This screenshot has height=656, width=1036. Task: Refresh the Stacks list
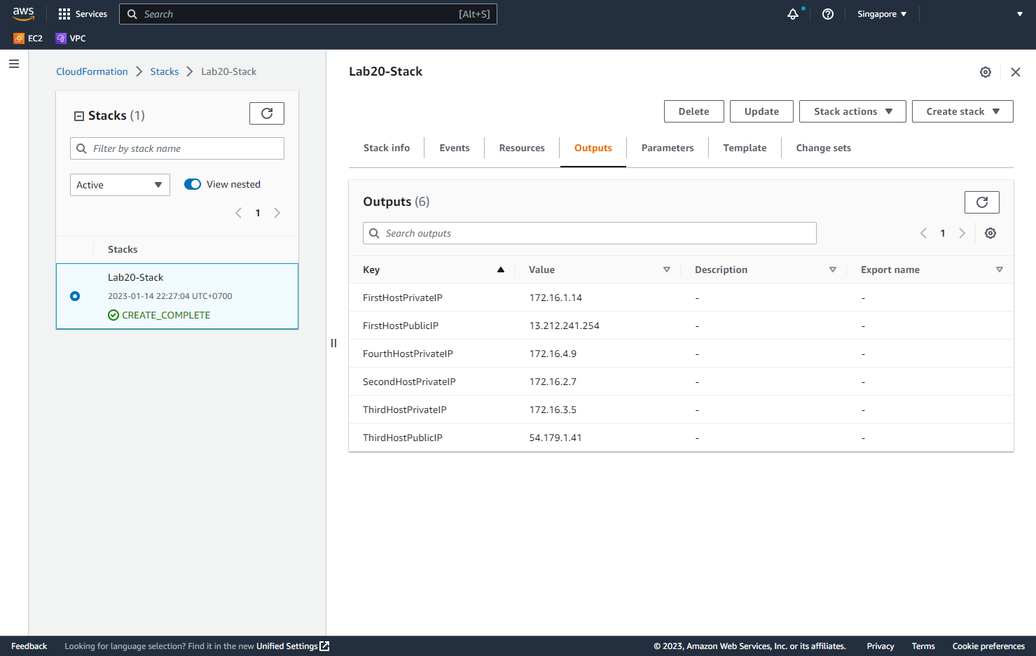[267, 113]
